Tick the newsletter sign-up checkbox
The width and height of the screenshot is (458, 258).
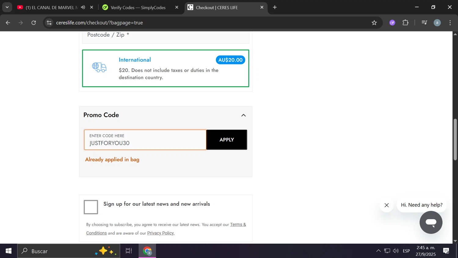click(x=91, y=207)
